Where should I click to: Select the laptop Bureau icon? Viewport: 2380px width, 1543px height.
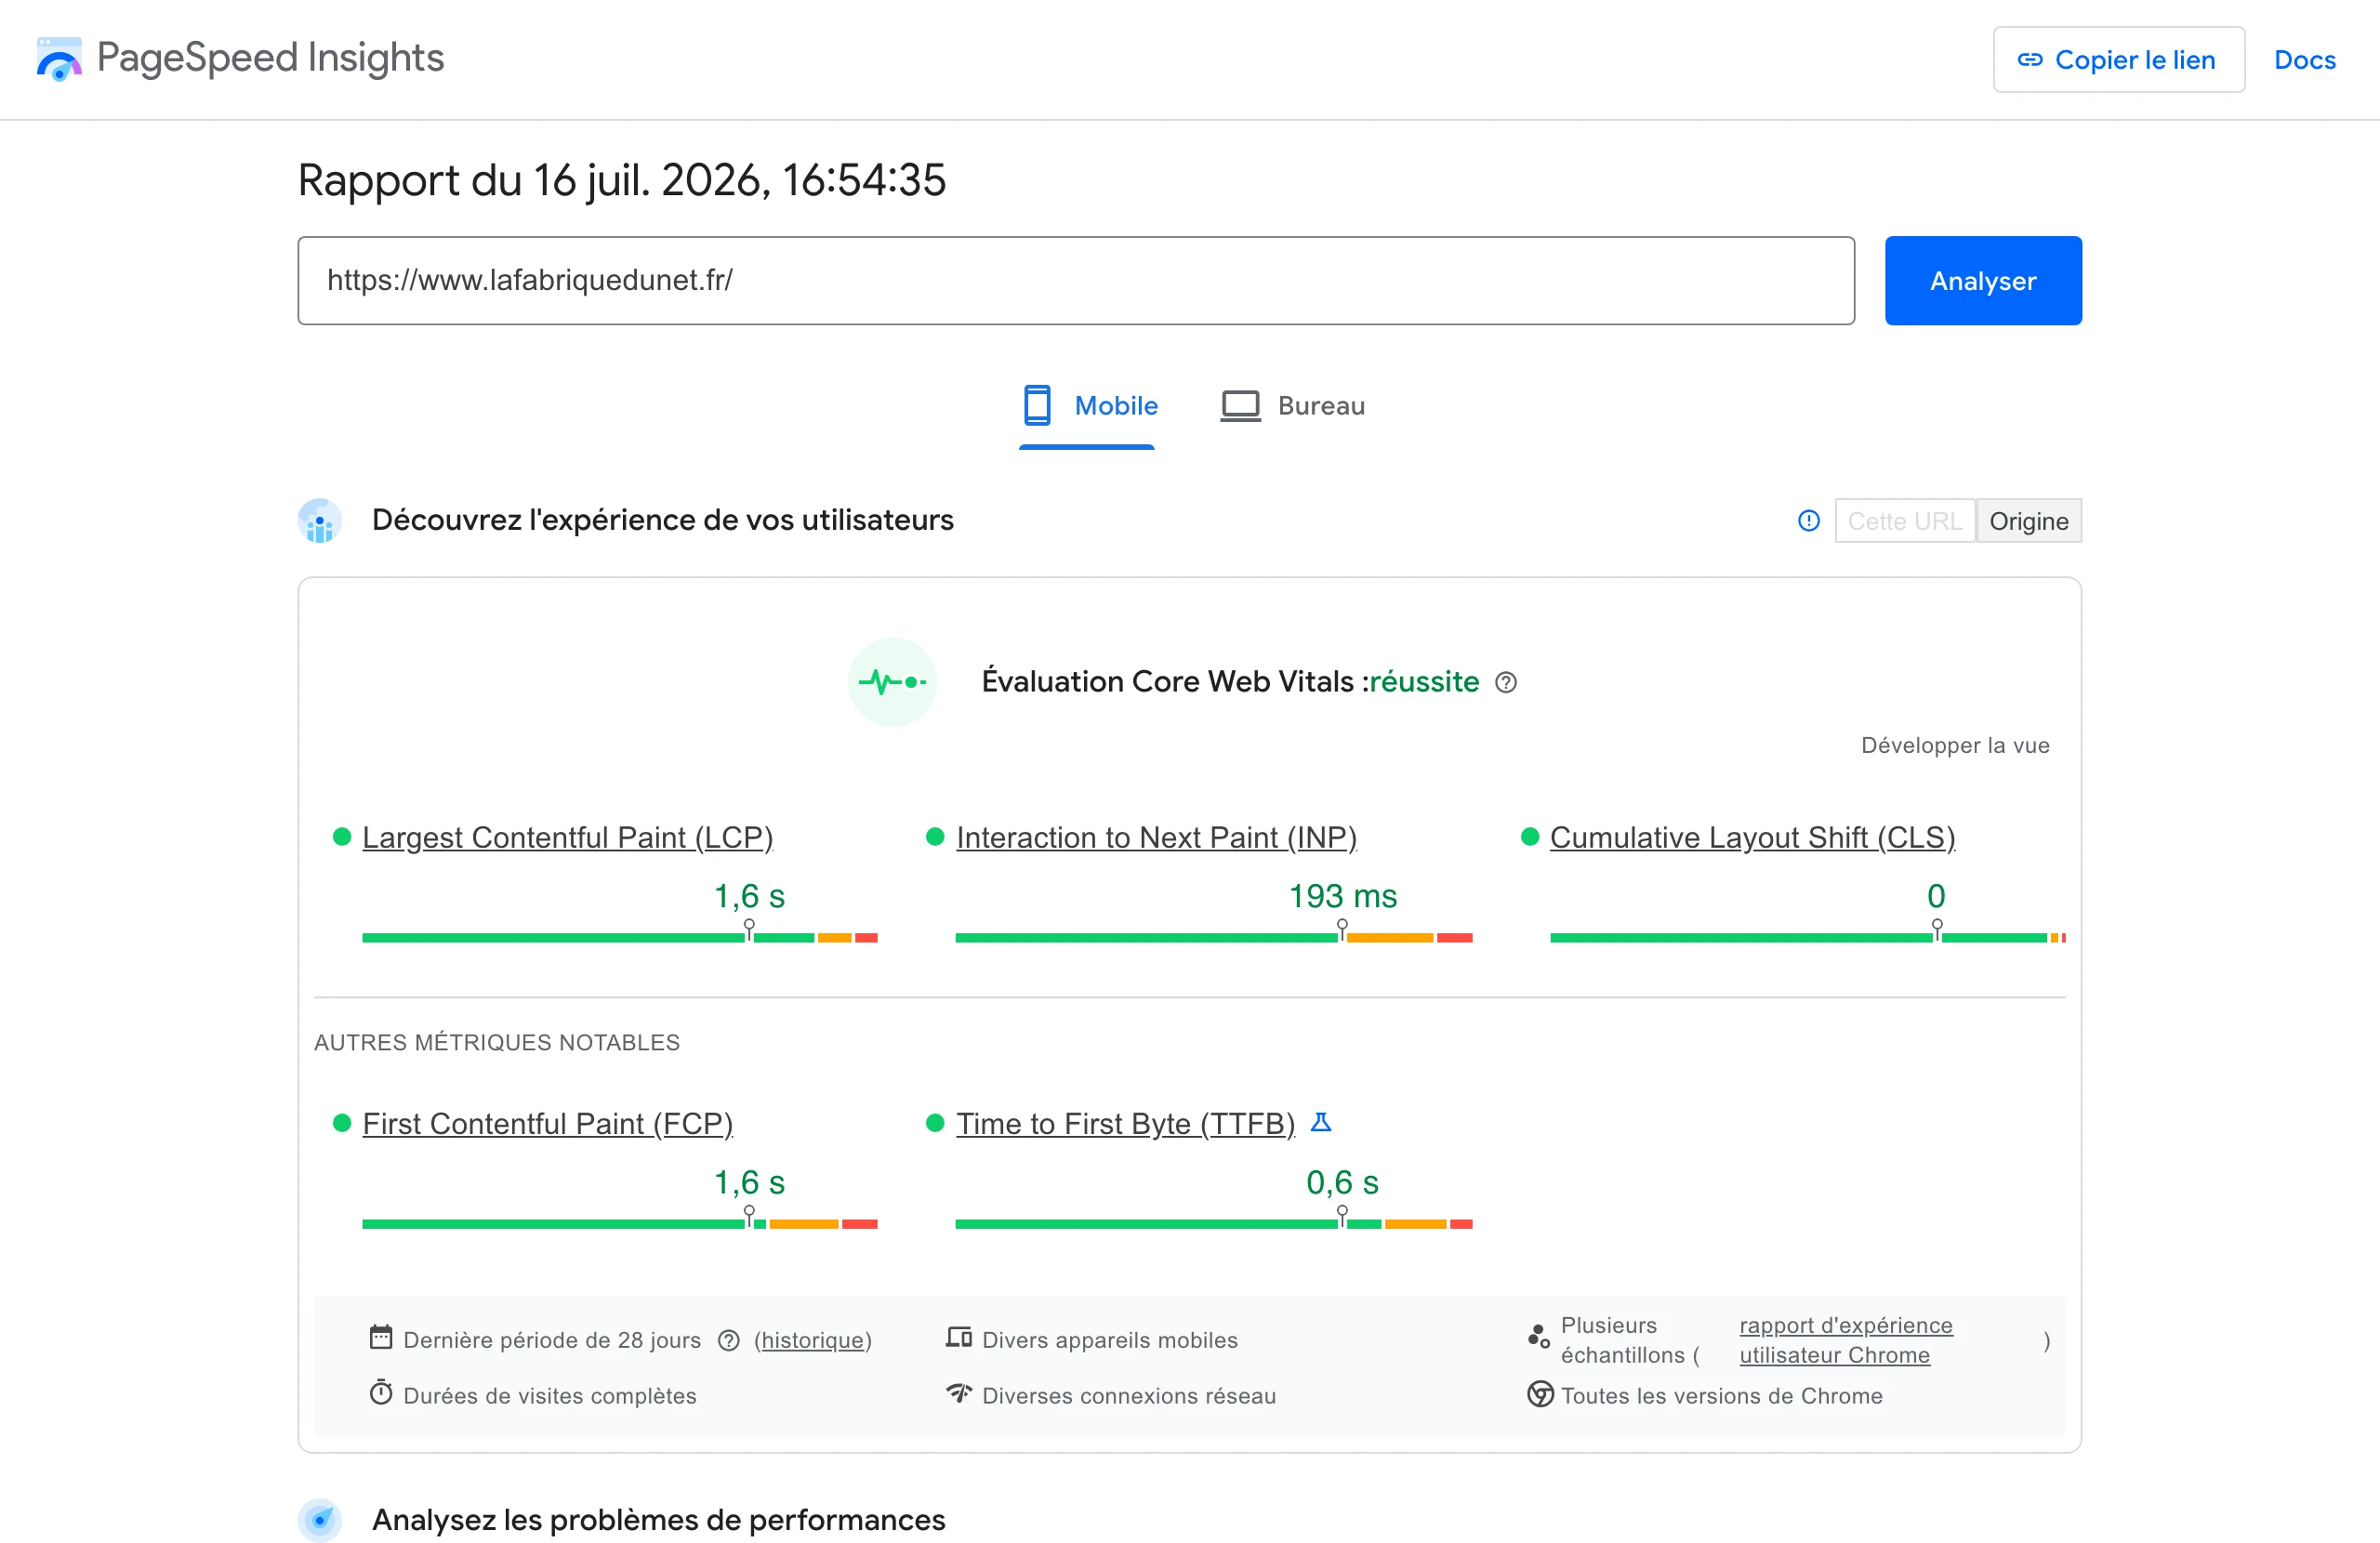pyautogui.click(x=1240, y=406)
